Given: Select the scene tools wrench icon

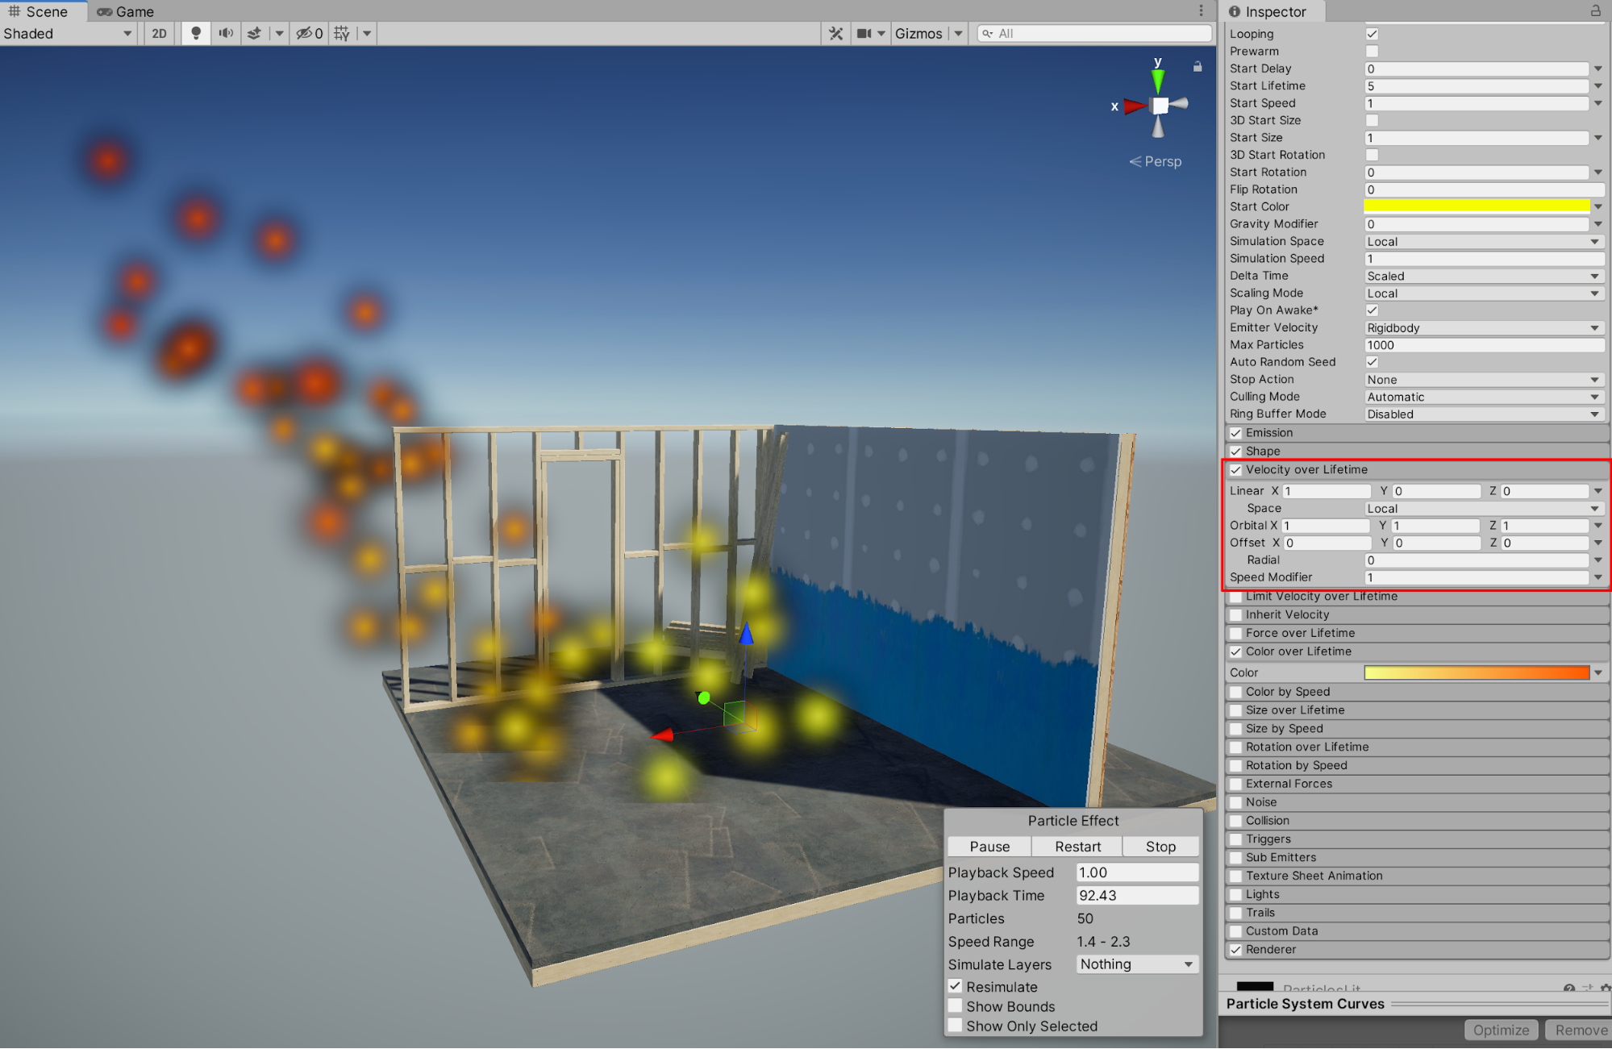Looking at the screenshot, I should pyautogui.click(x=835, y=33).
